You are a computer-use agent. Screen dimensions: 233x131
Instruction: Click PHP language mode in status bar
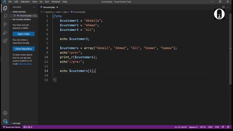(x=217, y=127)
